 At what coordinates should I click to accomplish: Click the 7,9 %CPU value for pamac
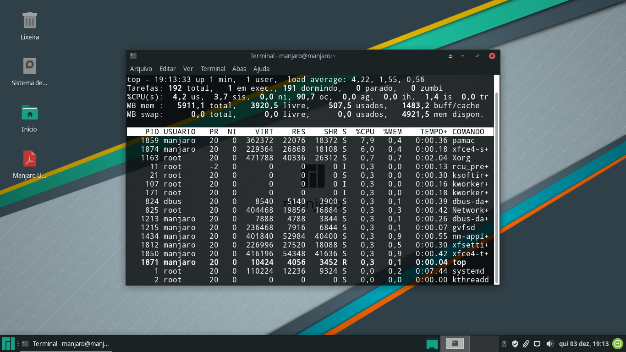click(368, 141)
